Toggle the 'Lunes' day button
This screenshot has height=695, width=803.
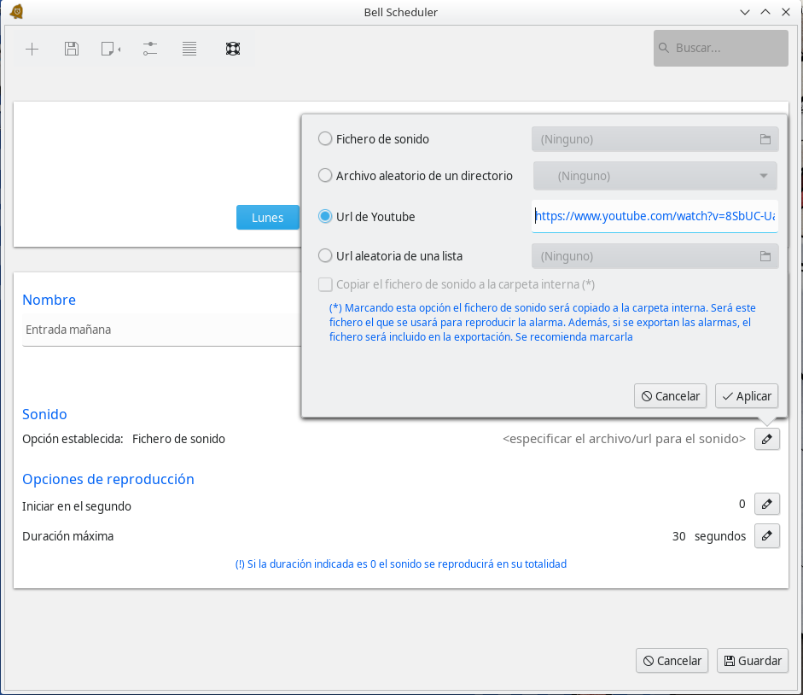point(267,218)
